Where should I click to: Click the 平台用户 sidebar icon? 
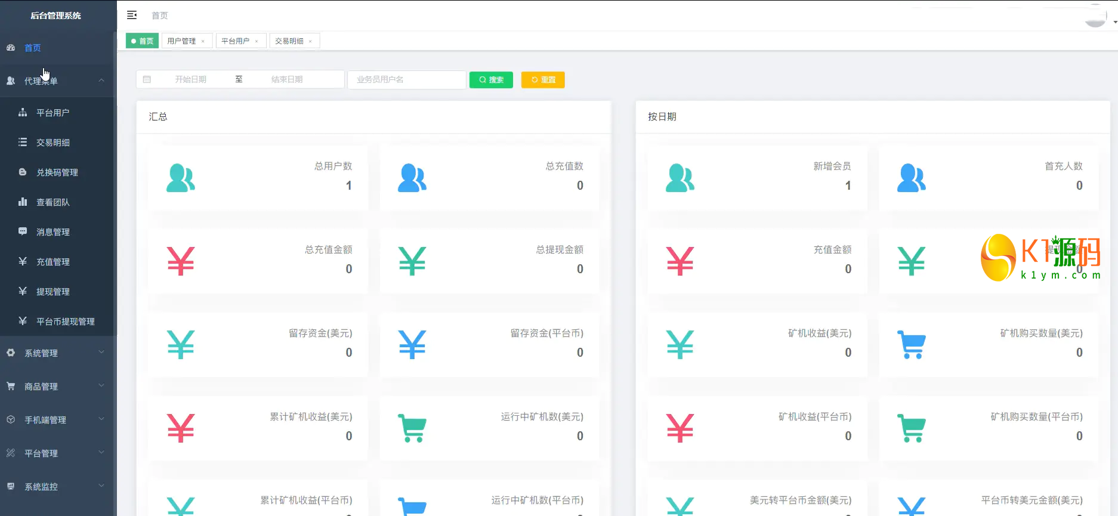coord(23,113)
